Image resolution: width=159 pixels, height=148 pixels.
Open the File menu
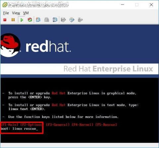[6, 13]
